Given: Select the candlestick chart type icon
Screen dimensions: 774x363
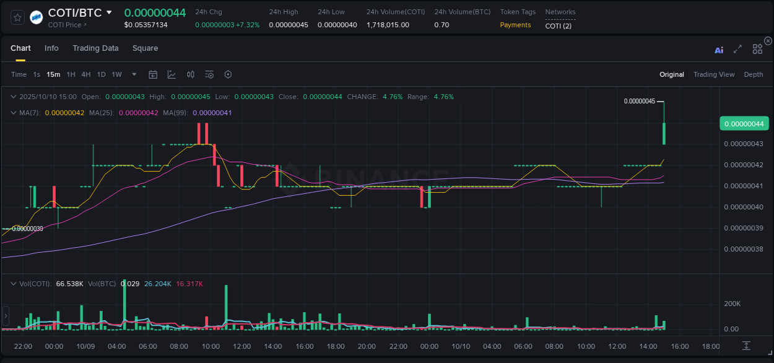Looking at the screenshot, I should [172, 74].
